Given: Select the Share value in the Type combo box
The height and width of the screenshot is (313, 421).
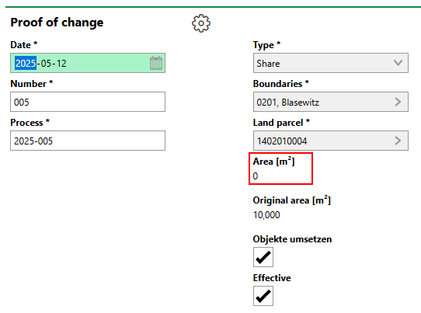Looking at the screenshot, I should [x=268, y=64].
